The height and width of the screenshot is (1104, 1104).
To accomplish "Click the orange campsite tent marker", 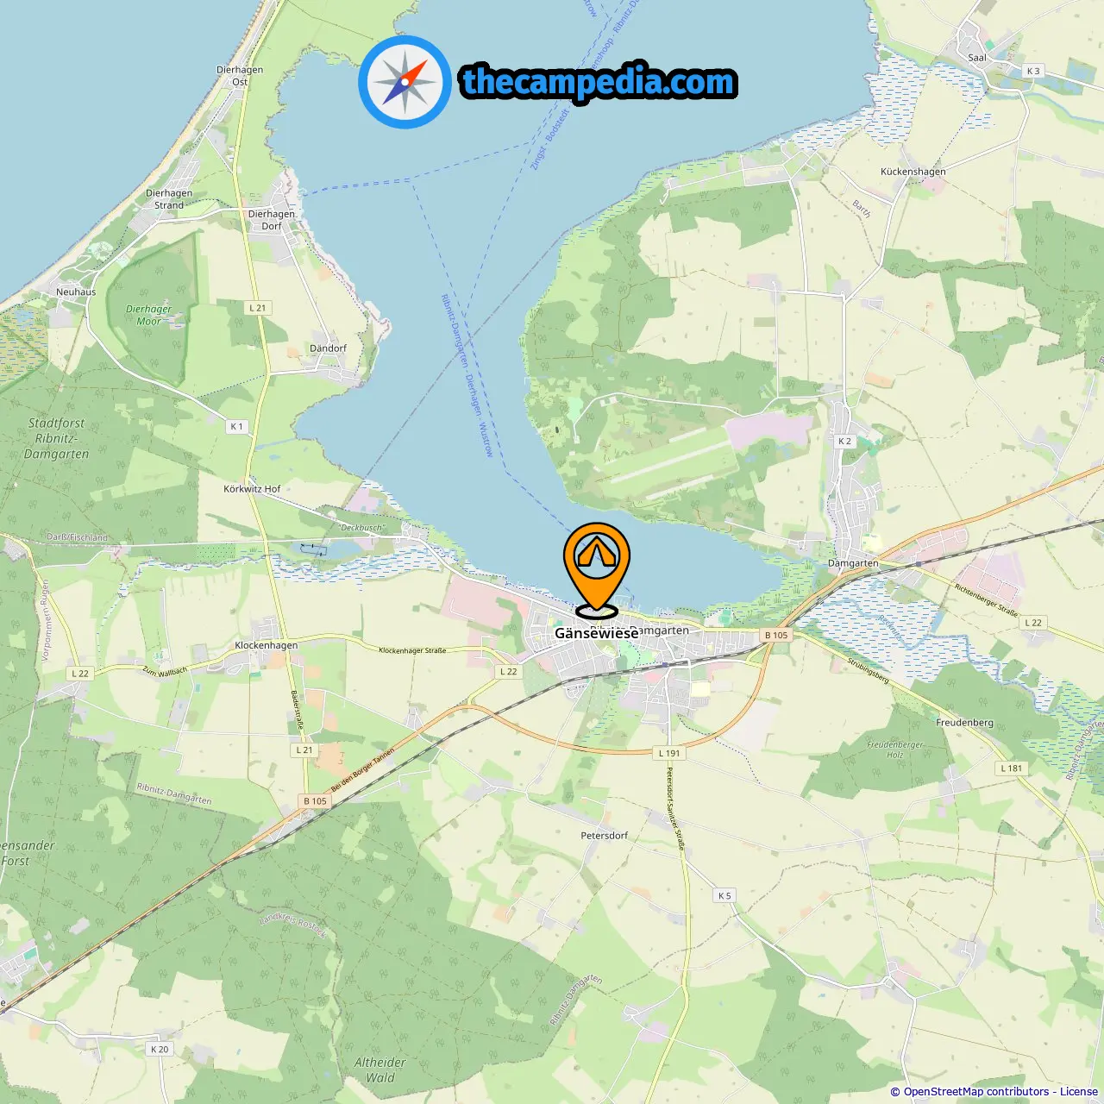I will click(597, 569).
